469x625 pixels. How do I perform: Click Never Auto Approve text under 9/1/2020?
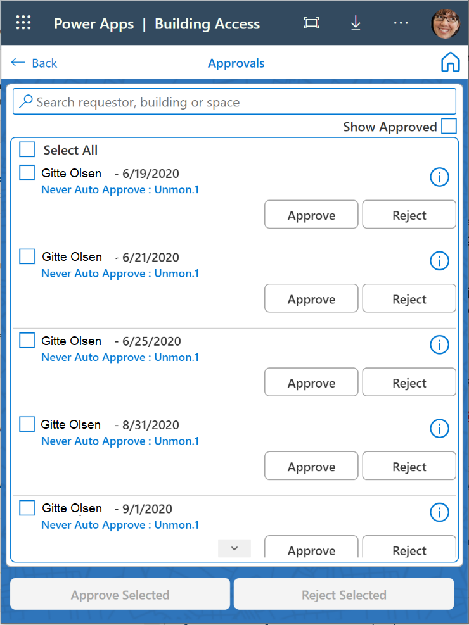click(x=120, y=525)
